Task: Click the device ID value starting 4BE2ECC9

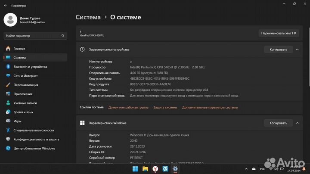Action: [x=160, y=78]
